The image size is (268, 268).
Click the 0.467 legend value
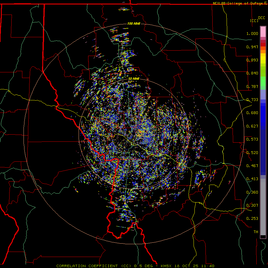click(252, 166)
